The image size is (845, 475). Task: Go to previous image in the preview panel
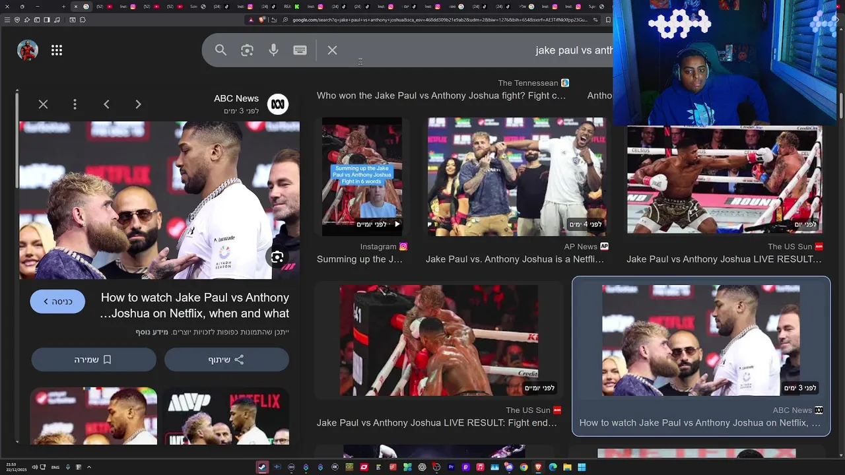pos(106,104)
